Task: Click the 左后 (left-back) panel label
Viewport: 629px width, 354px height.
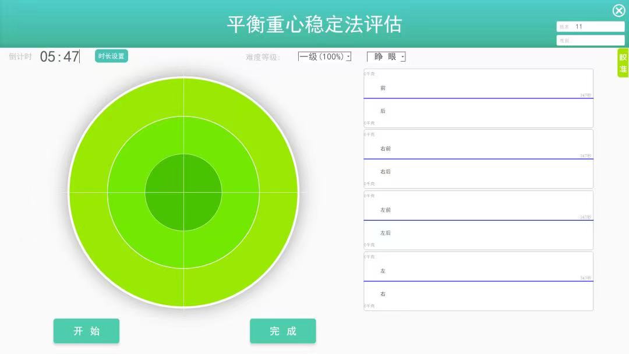Action: 386,233
